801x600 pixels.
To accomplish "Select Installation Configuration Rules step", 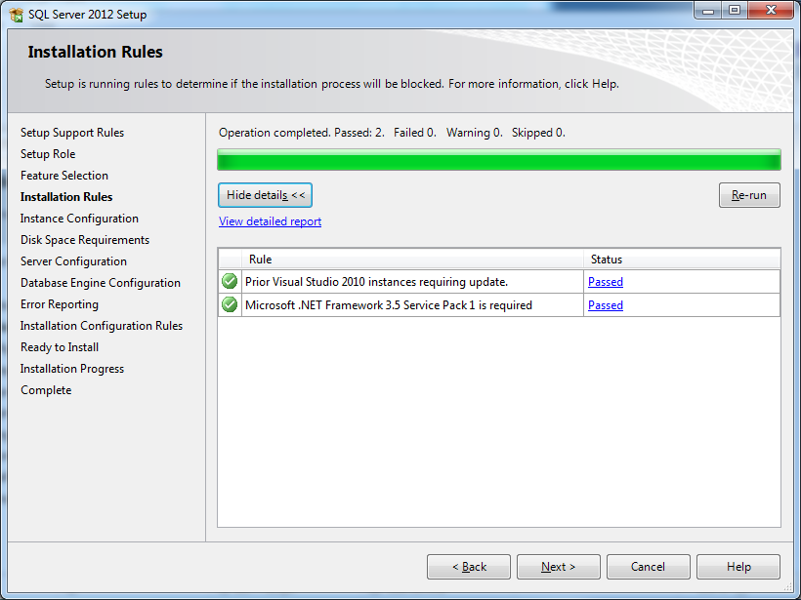I will 102,326.
